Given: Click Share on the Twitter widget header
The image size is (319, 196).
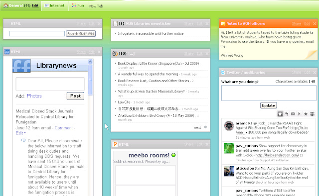Looking at the screenshot, I should (x=297, y=73).
